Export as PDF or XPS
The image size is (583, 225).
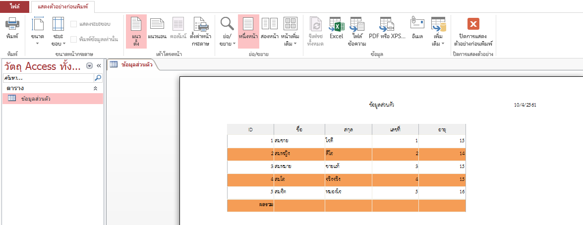click(x=387, y=29)
